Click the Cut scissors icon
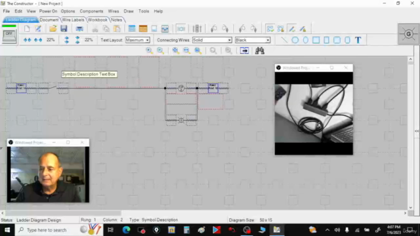The height and width of the screenshot is (236, 420). click(x=94, y=29)
